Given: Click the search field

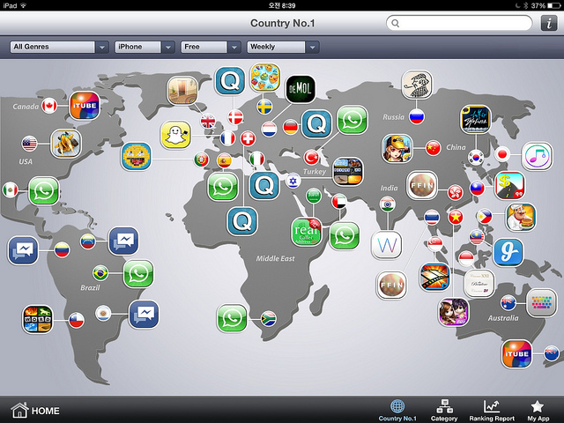Looking at the screenshot, I should (459, 24).
